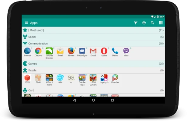Collapse the Card subcategory

point(93,90)
